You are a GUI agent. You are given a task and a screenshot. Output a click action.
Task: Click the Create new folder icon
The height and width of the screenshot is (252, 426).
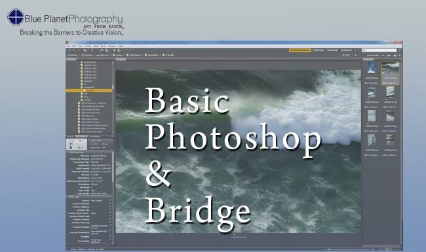point(395,56)
